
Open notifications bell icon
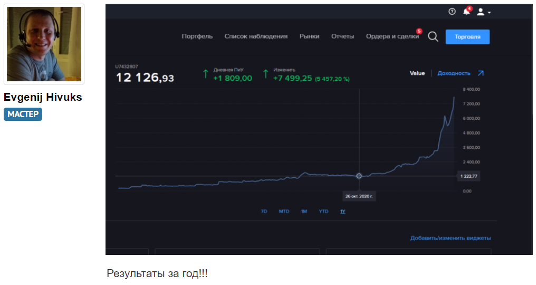[x=466, y=11]
